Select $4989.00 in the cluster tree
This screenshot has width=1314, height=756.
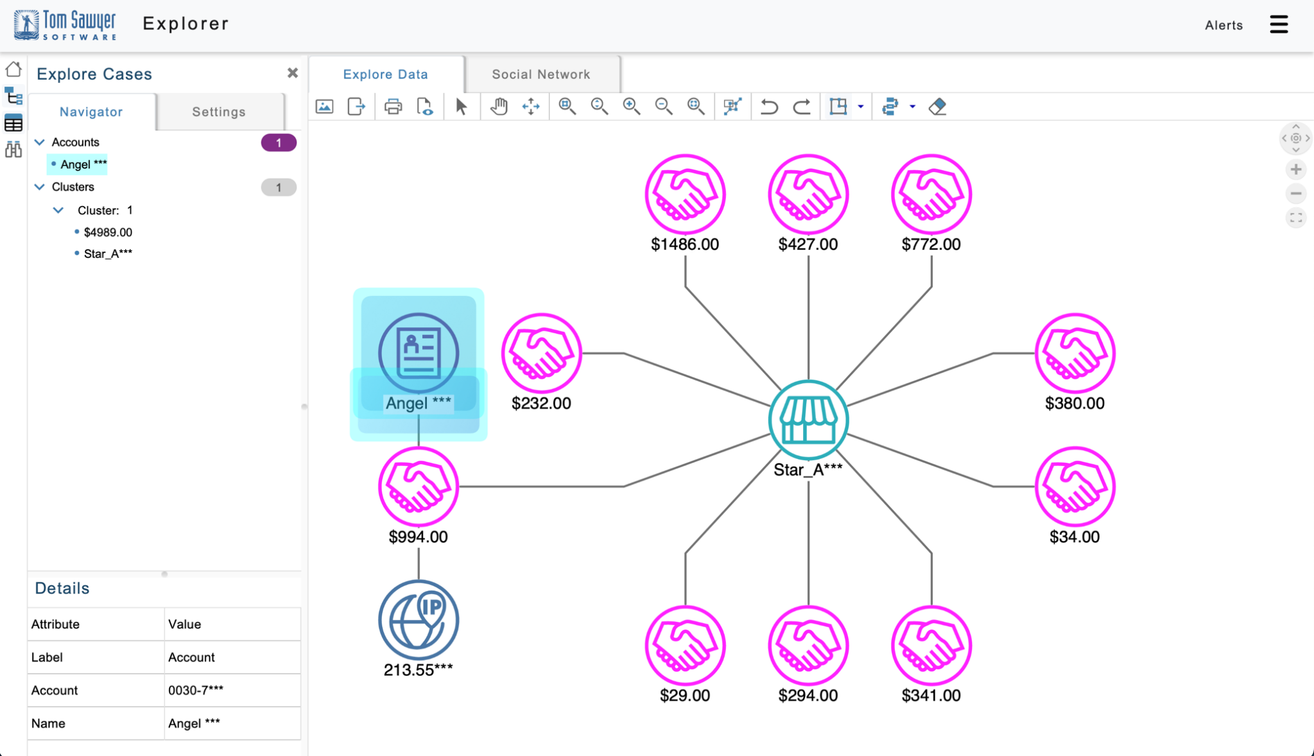[108, 232]
